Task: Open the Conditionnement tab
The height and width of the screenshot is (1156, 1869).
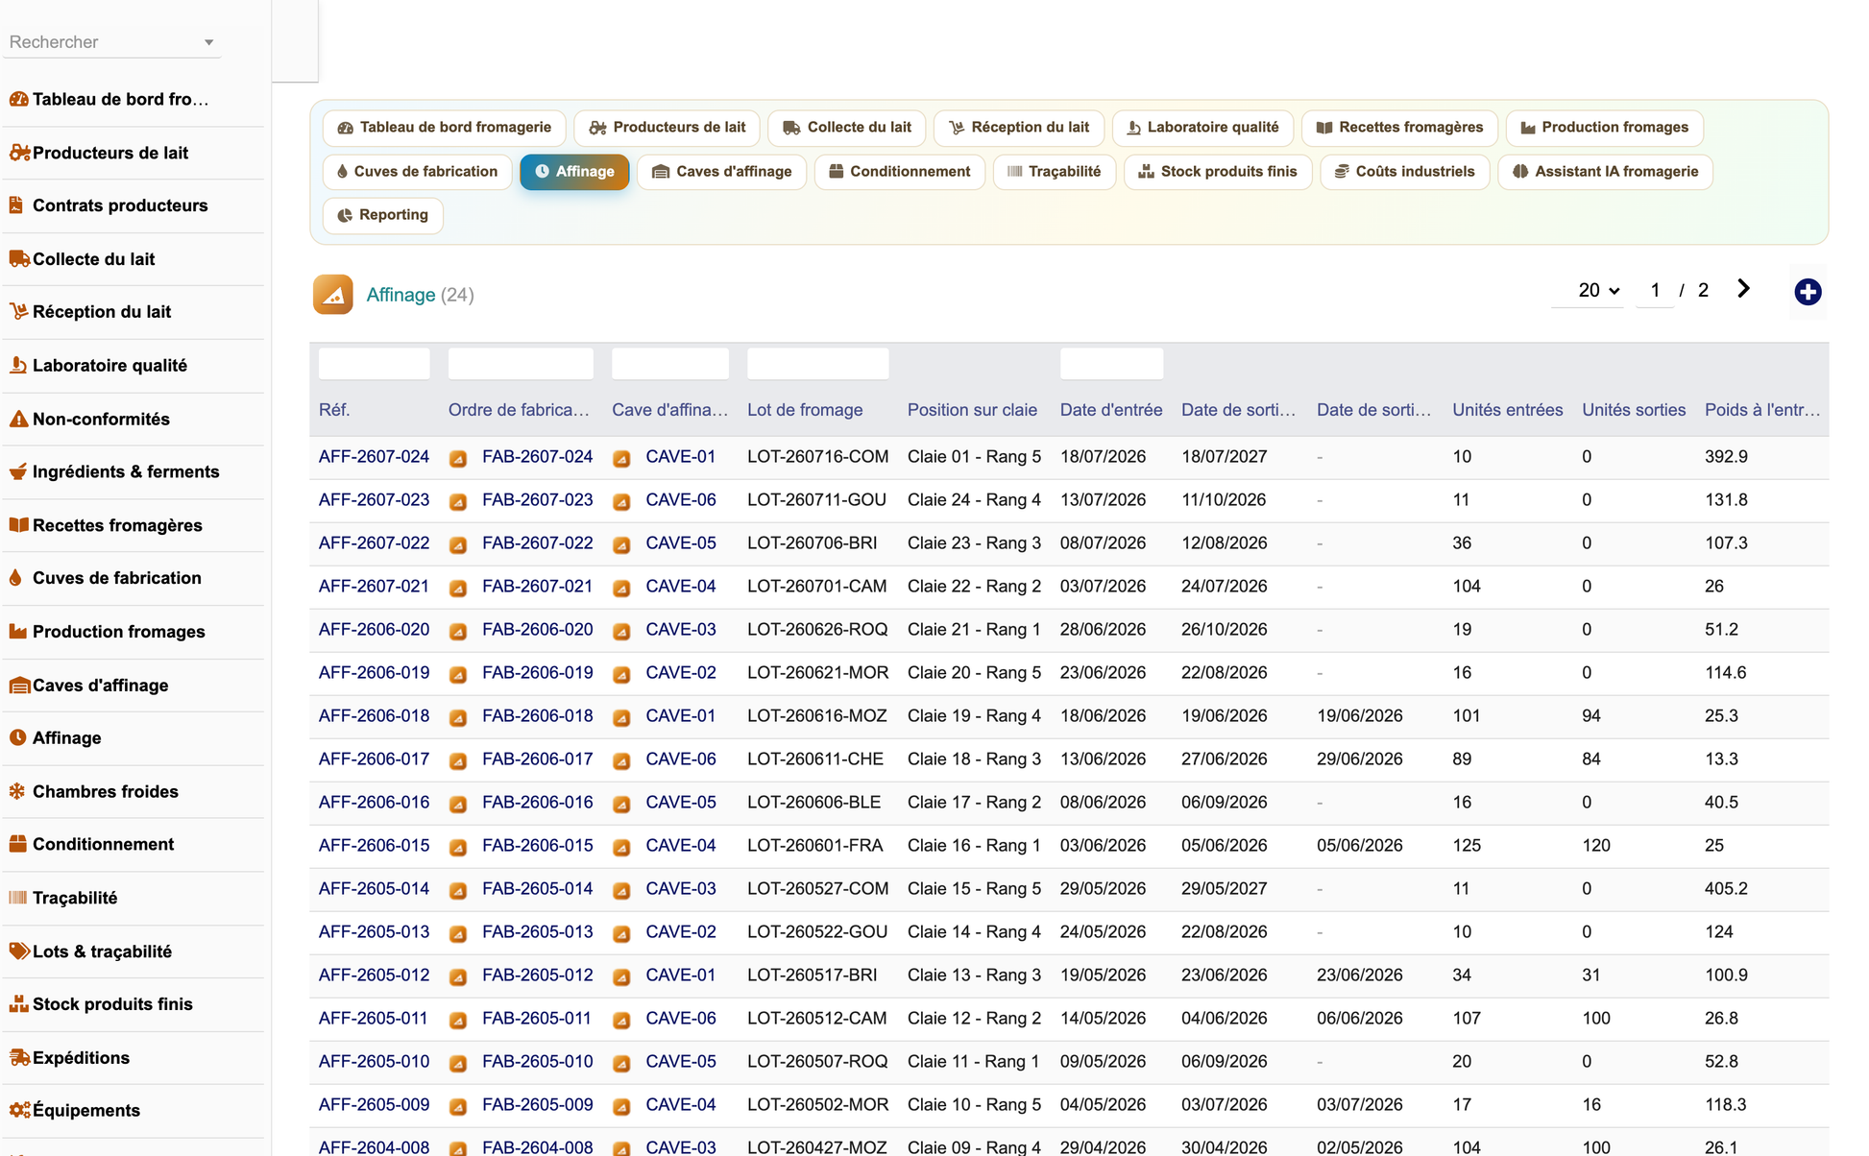Action: pos(900,172)
